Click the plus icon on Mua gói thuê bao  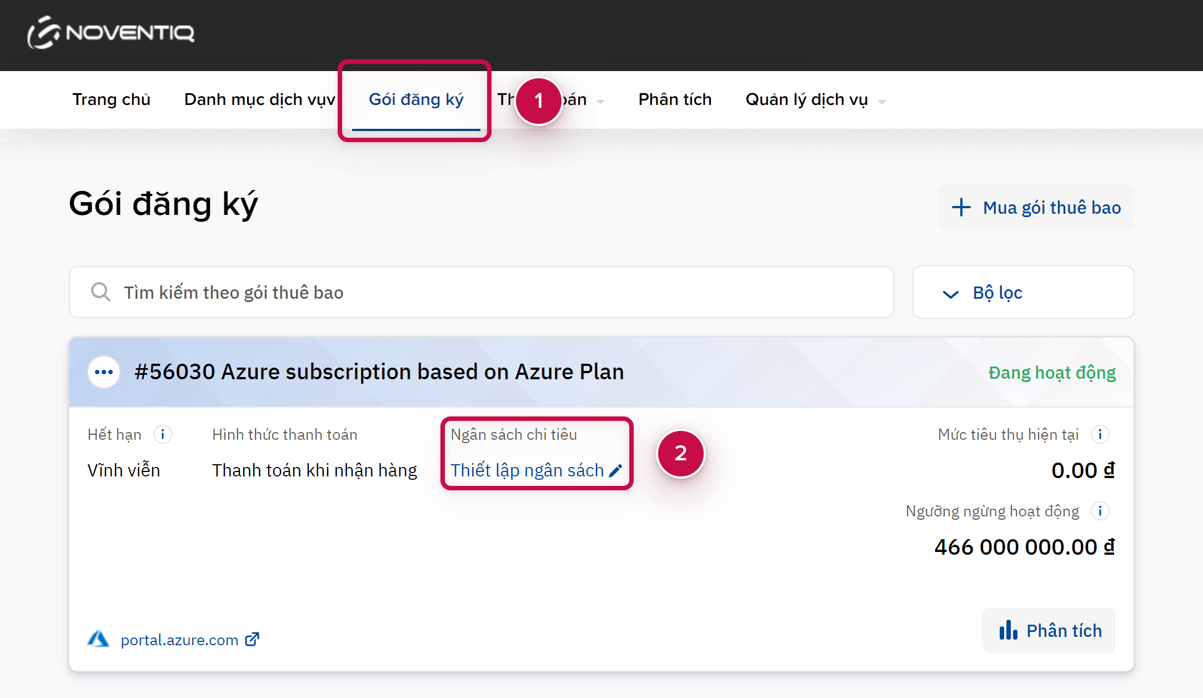click(961, 208)
